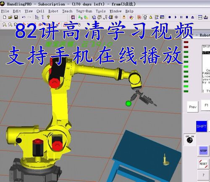
Task: Open the Cell menu
Action: (x=40, y=11)
